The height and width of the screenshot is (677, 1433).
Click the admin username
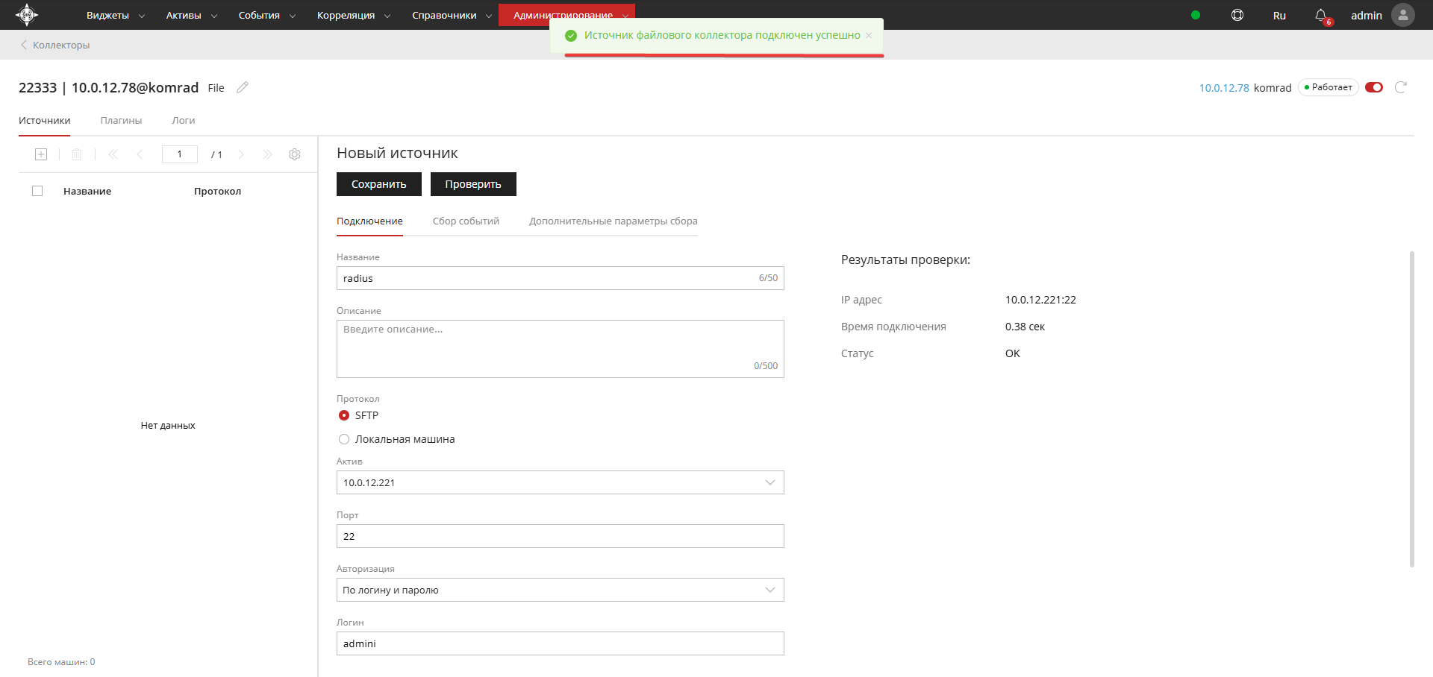pos(1367,15)
